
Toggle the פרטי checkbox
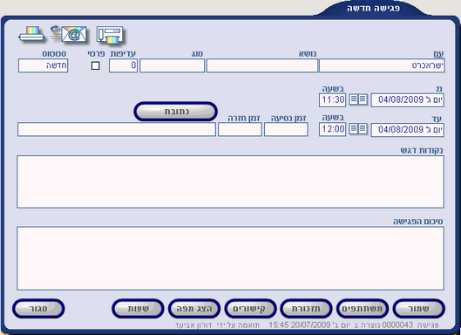coord(95,65)
